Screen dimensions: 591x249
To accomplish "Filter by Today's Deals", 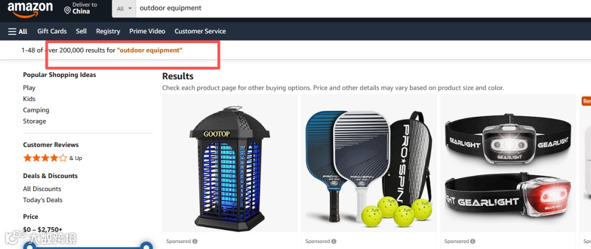I will [x=43, y=200].
